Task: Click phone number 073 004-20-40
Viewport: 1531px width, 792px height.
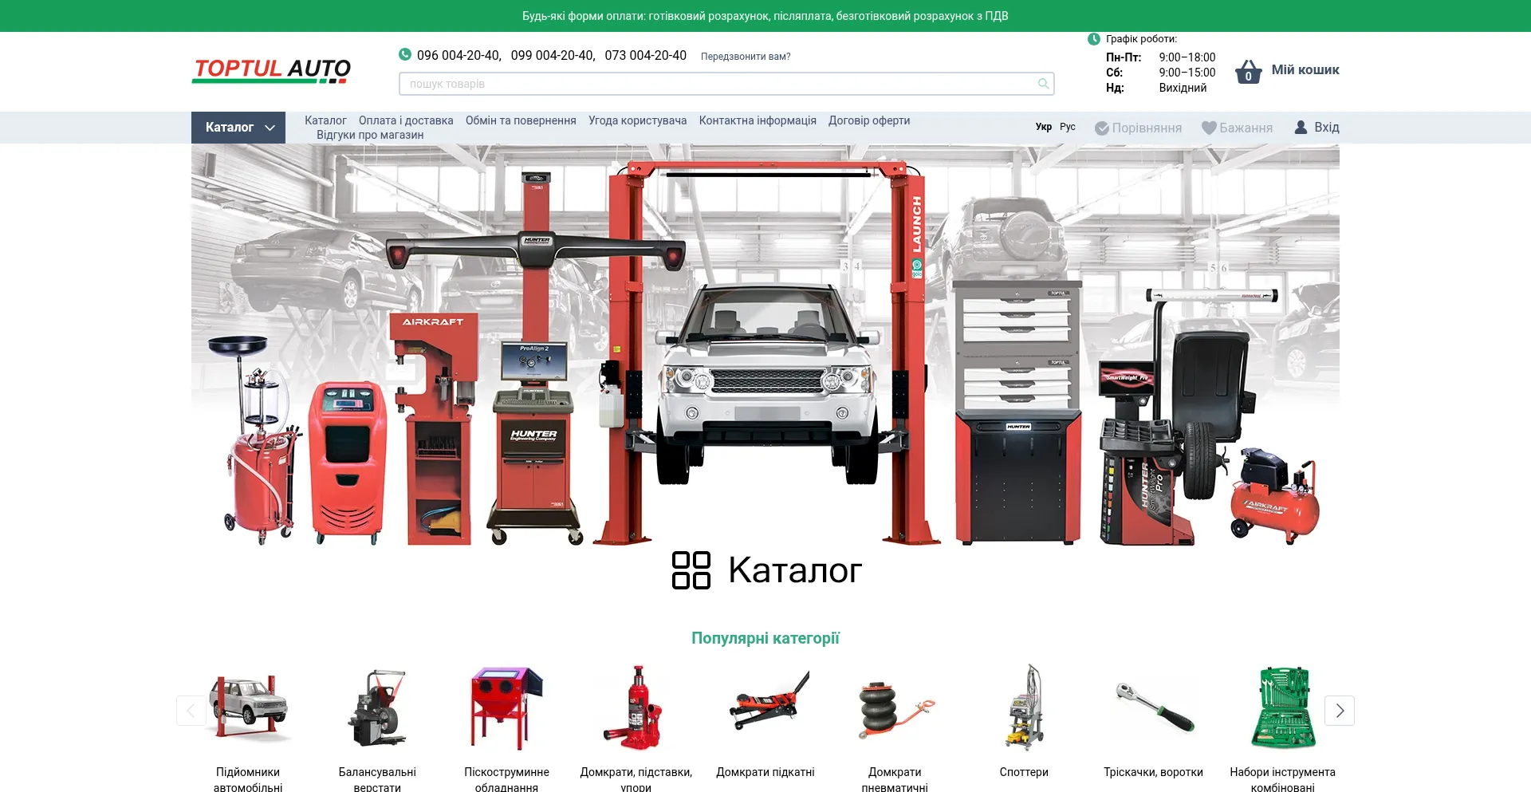Action: pos(645,55)
